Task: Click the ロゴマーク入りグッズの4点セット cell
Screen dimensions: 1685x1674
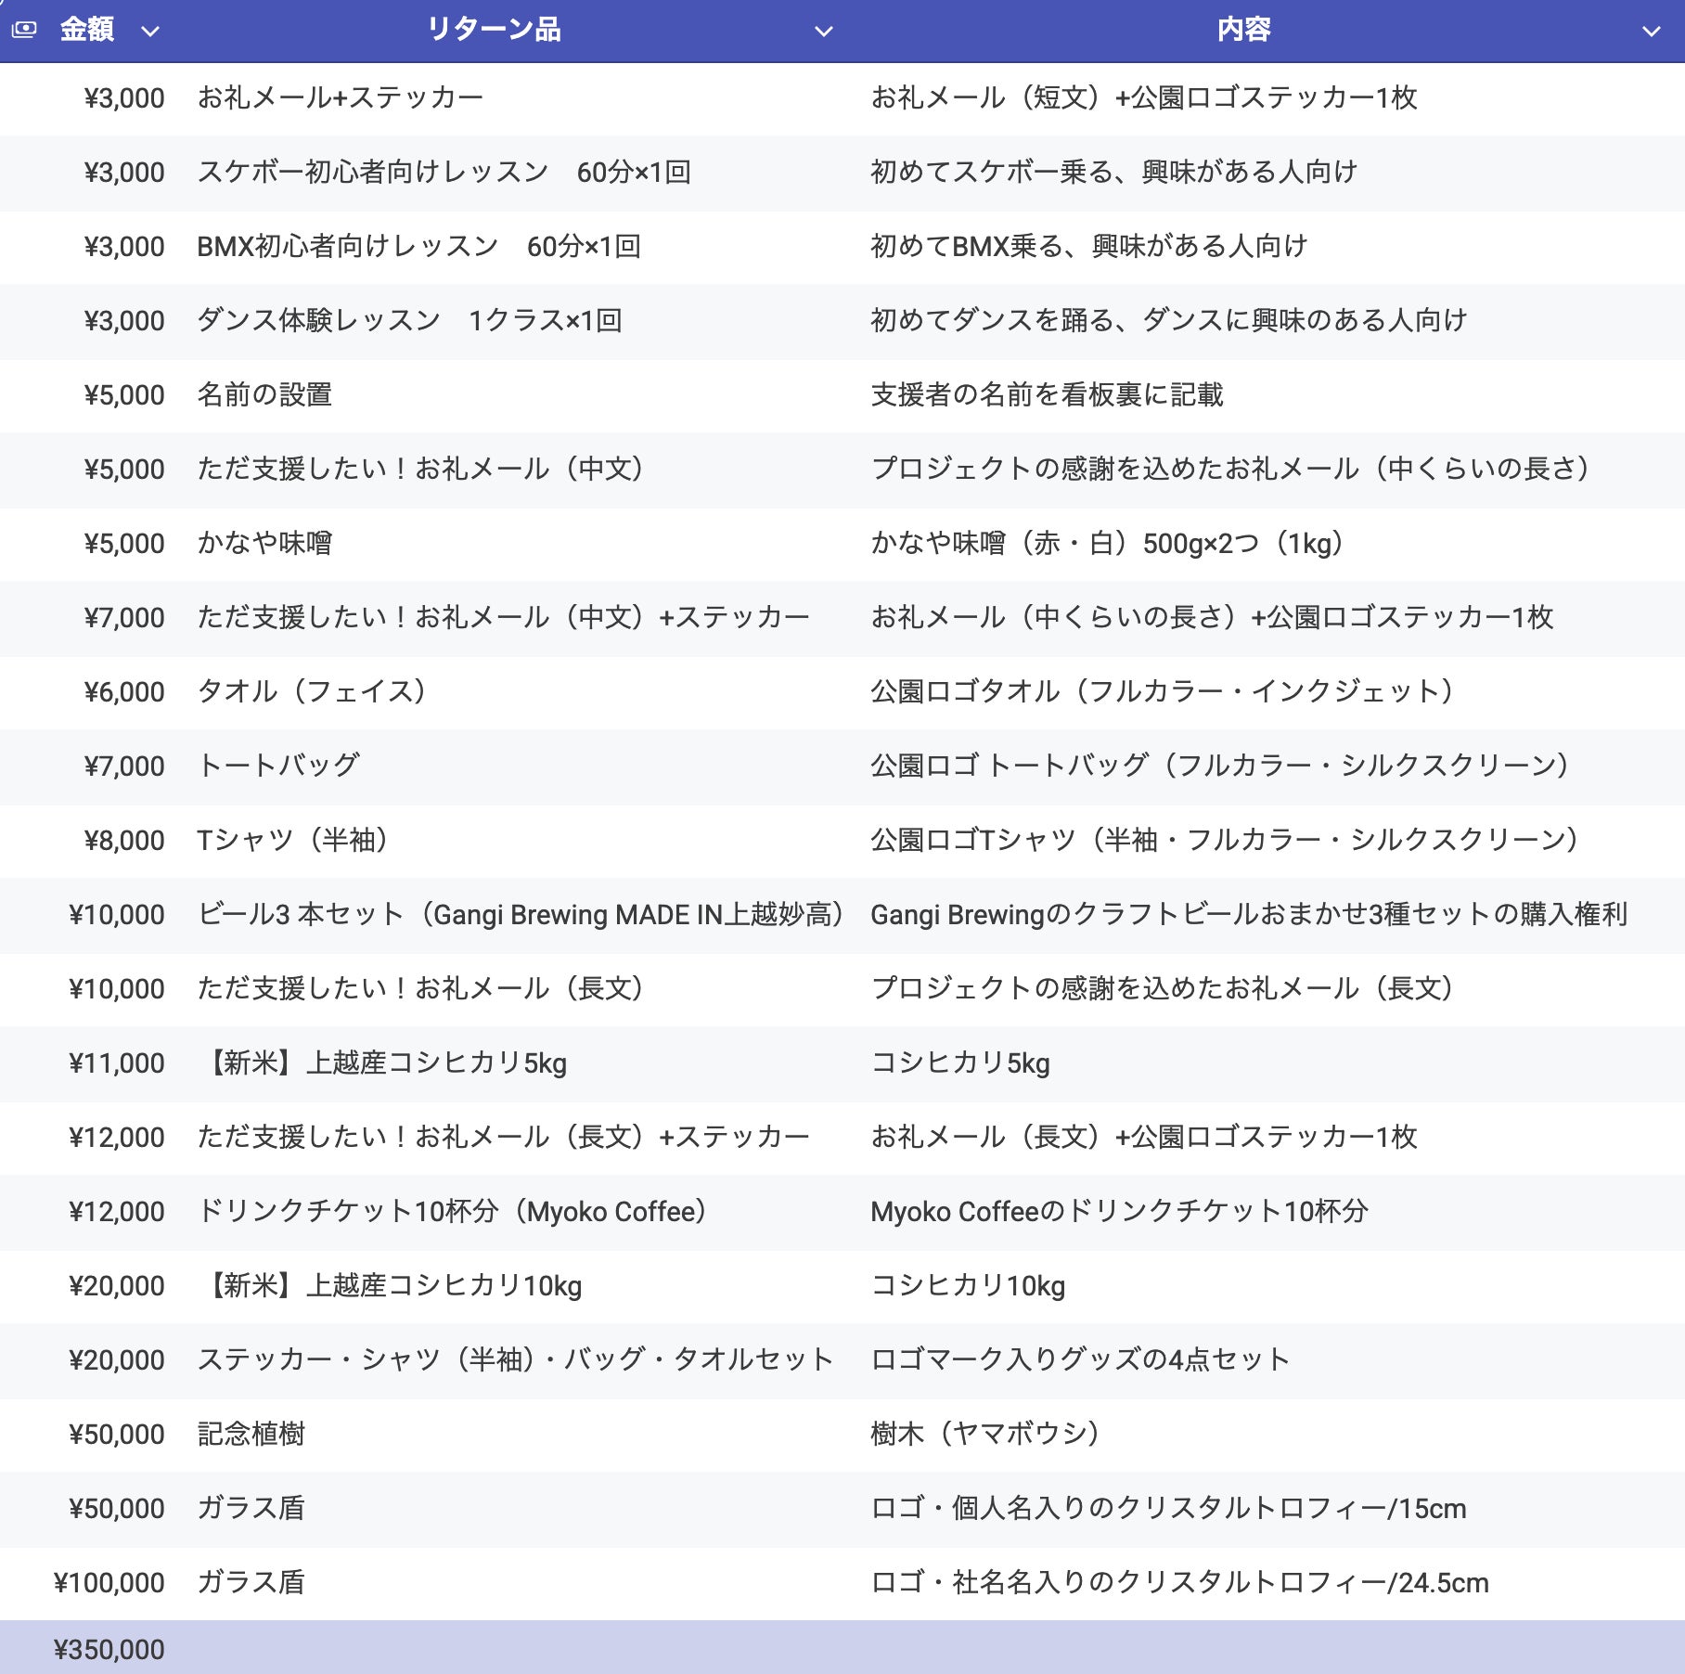Action: pos(1080,1359)
